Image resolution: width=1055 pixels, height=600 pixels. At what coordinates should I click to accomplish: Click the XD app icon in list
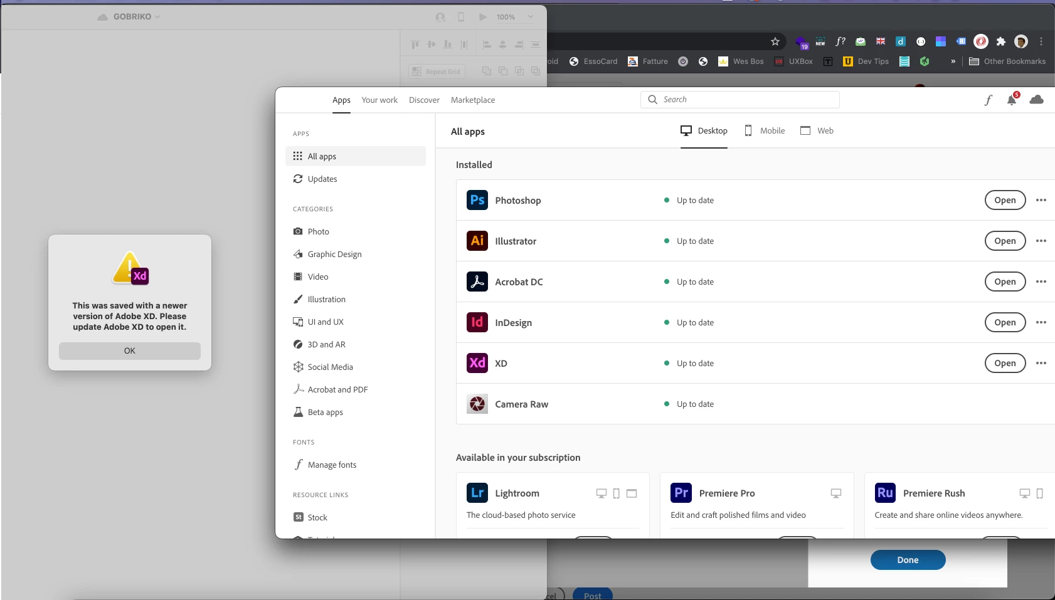[477, 363]
